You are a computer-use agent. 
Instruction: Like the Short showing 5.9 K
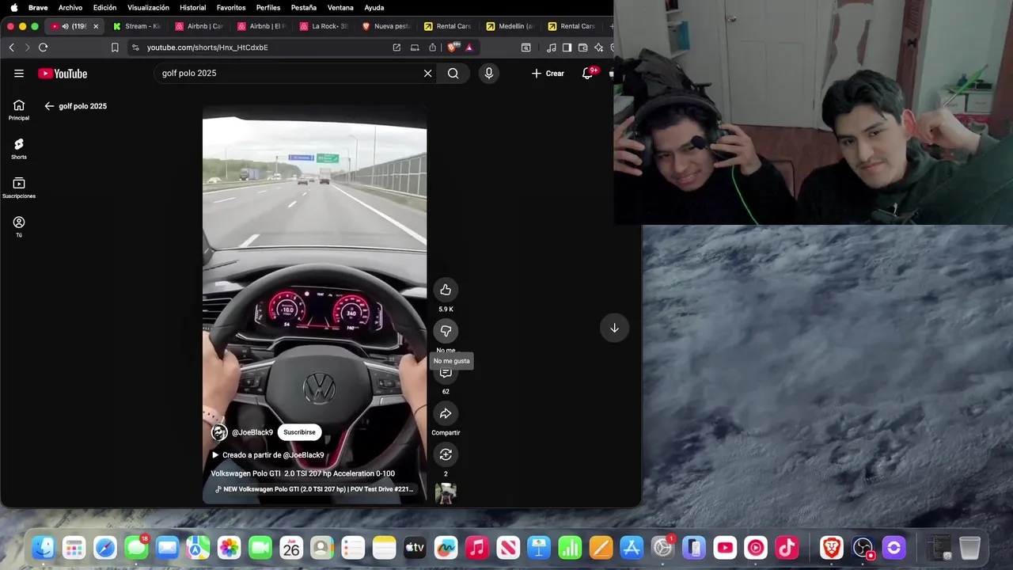tap(446, 290)
